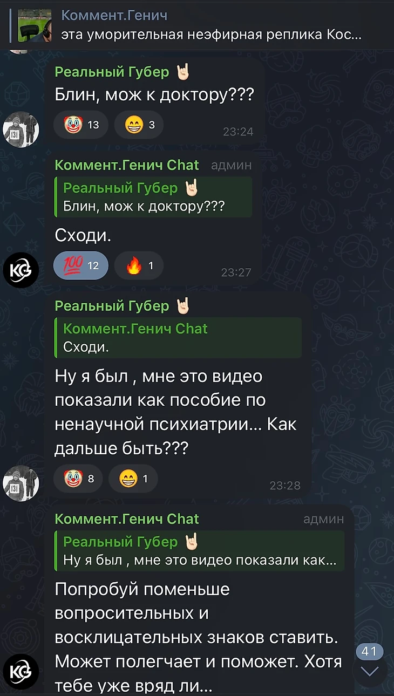Open the Коммент.Генич Chat sender name above 'Сходи.'

point(127,165)
